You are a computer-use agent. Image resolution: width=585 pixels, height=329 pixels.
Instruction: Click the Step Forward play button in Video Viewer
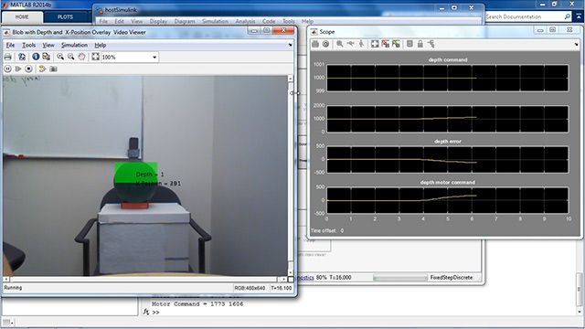tap(18, 69)
